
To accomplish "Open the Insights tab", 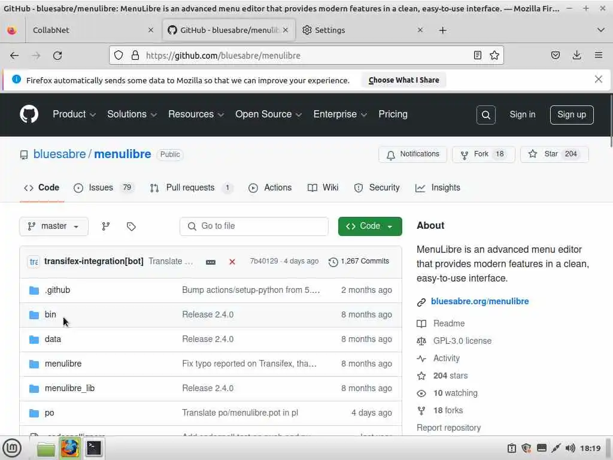I will [x=438, y=187].
